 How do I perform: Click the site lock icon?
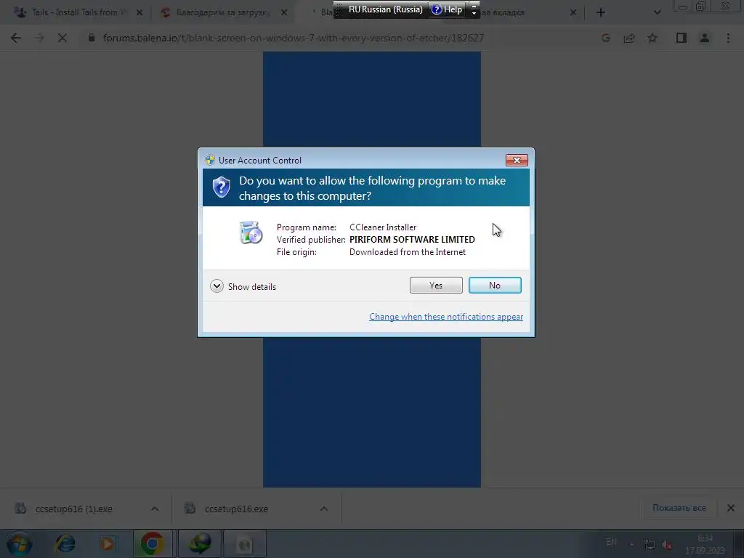click(x=92, y=38)
